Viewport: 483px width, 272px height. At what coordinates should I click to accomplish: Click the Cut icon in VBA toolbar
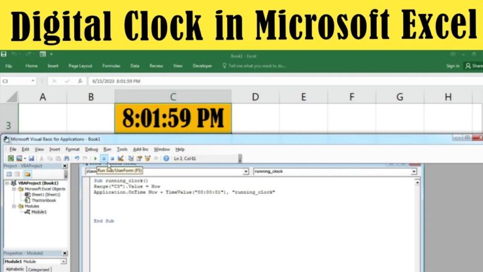(42, 159)
